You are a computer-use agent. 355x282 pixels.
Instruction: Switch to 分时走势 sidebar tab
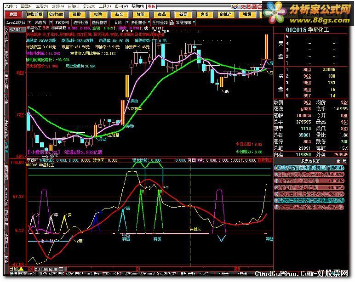point(6,35)
